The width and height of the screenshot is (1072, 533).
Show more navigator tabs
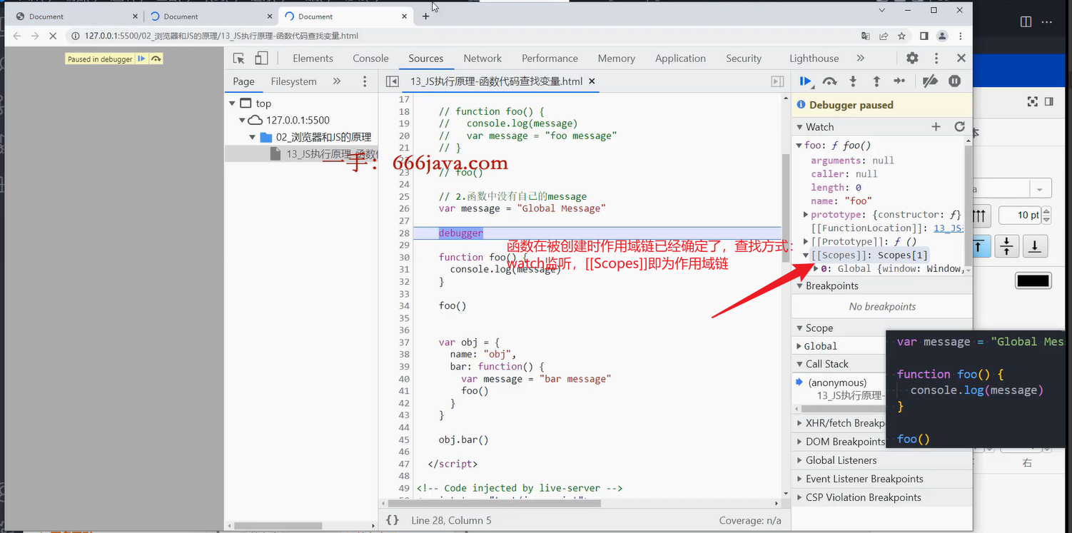[337, 81]
